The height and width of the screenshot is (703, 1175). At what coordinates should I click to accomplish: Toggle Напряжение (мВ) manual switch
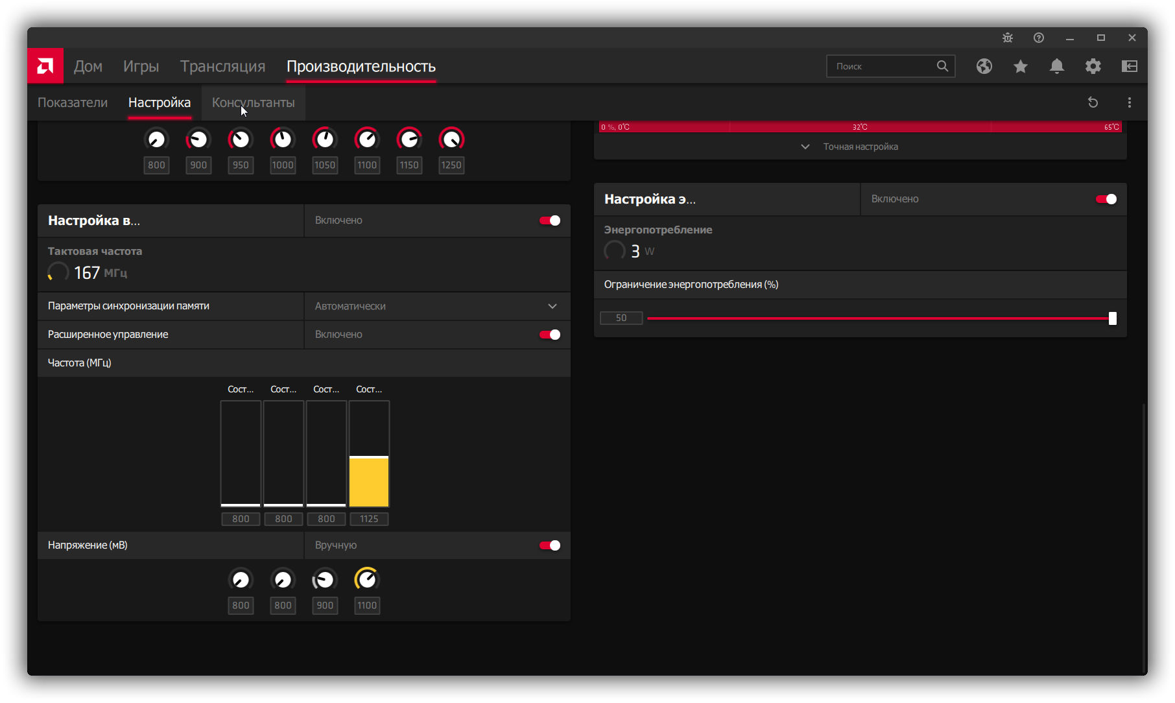(549, 545)
